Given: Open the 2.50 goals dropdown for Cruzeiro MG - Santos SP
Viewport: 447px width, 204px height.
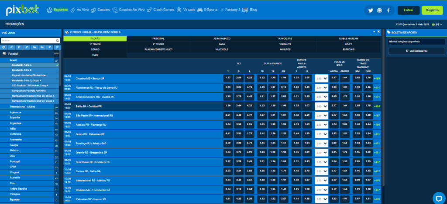Looking at the screenshot, I should tap(321, 78).
